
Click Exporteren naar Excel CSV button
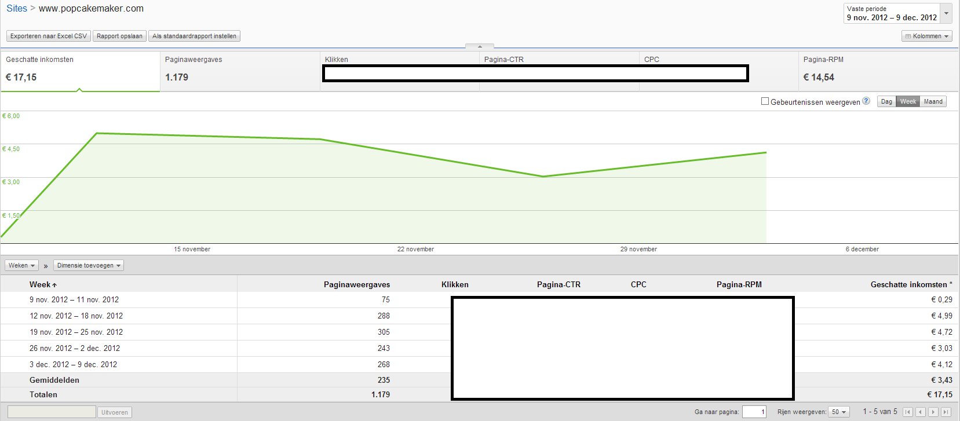[49, 36]
